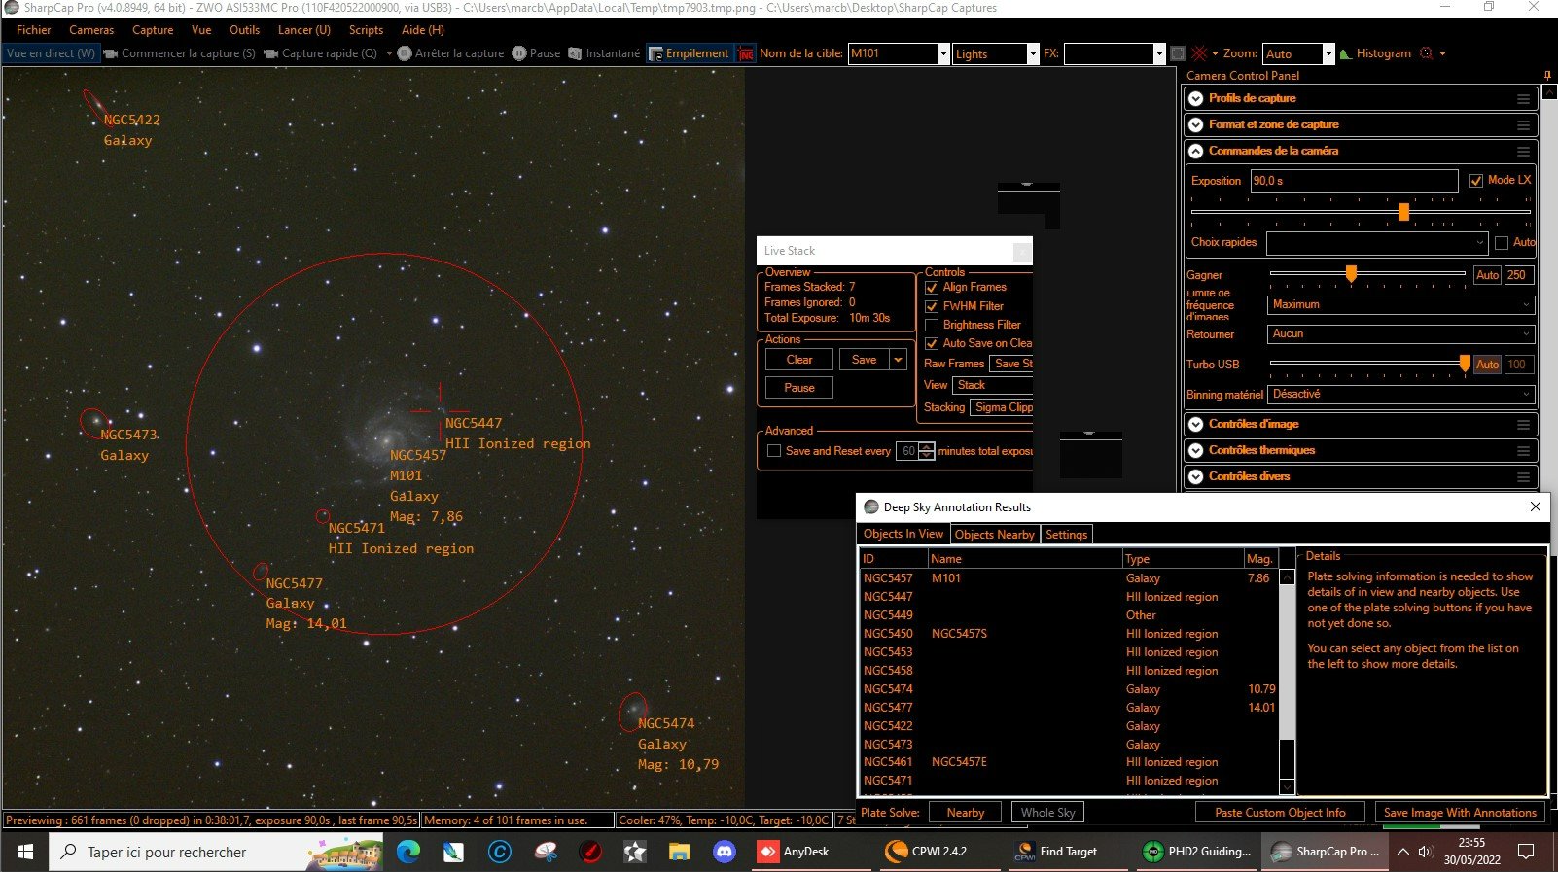This screenshot has width=1558, height=872.
Task: Open the Retourner flip dropdown
Action: coord(1401,334)
